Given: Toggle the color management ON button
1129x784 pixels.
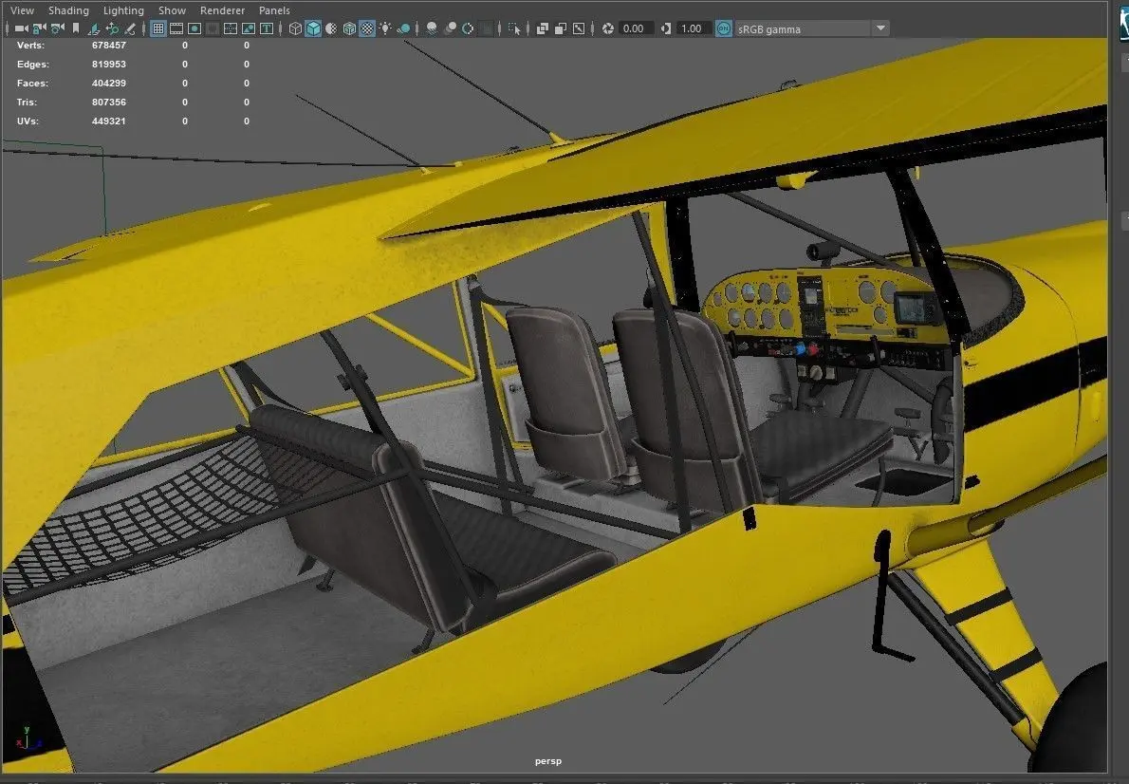Looking at the screenshot, I should coord(724,28).
